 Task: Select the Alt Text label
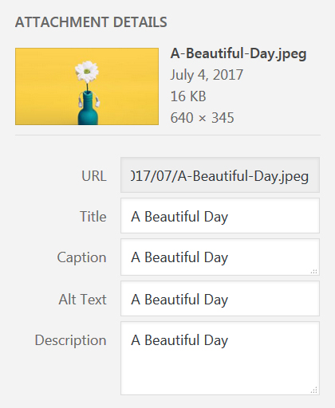click(x=82, y=300)
